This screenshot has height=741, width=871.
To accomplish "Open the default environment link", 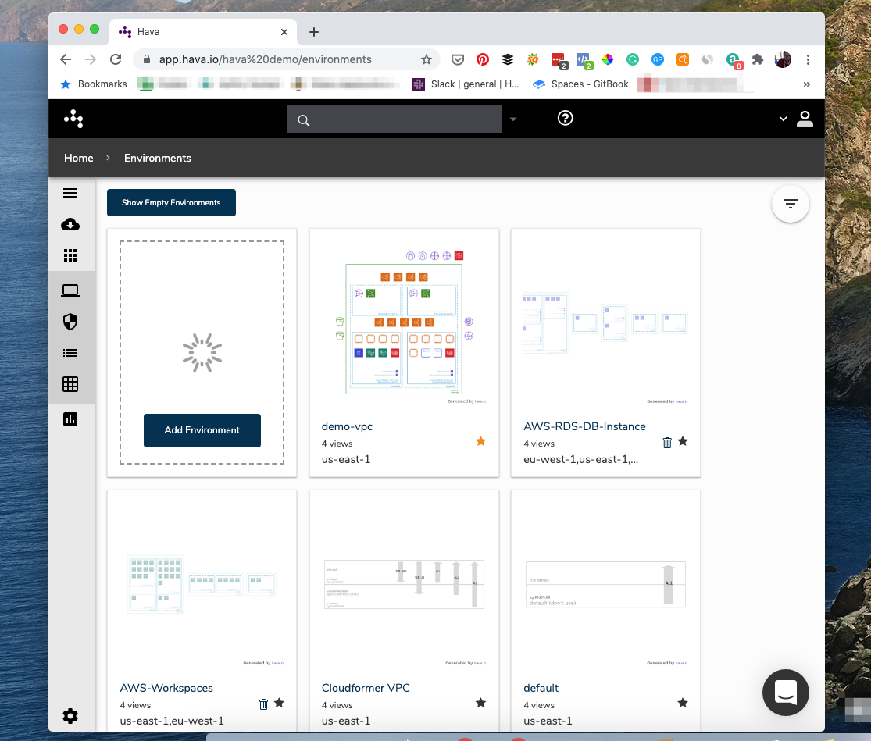I will pos(541,688).
